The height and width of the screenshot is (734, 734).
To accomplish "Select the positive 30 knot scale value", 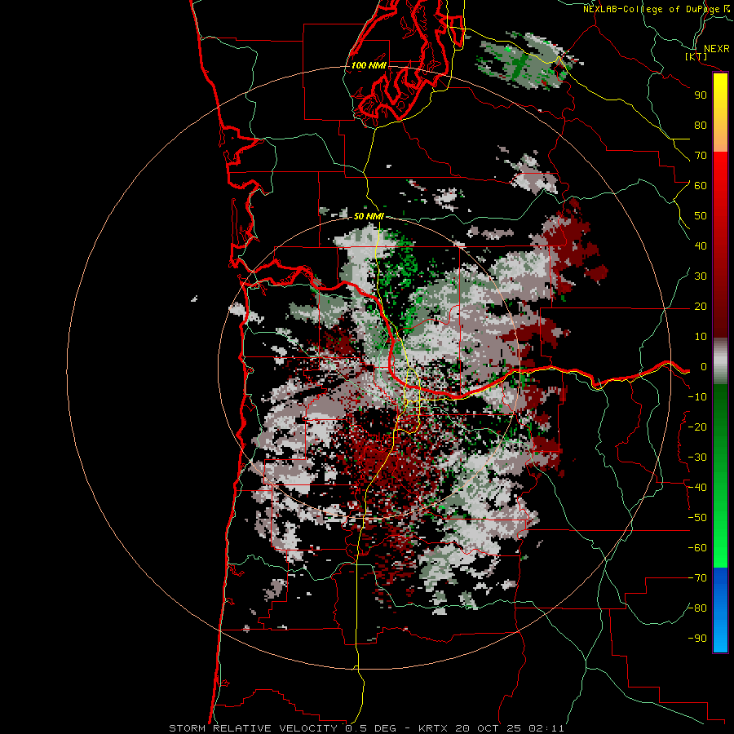I will click(701, 276).
